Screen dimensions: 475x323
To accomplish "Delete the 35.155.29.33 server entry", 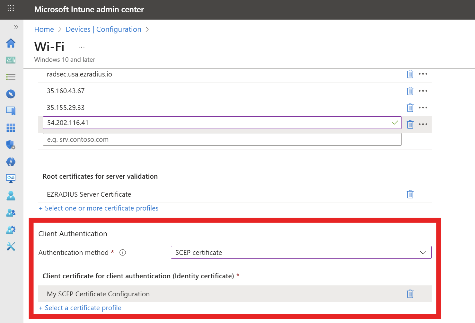I will coord(410,108).
